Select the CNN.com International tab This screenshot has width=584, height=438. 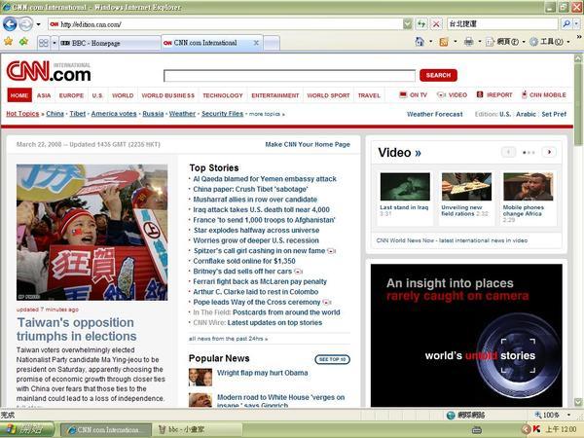211,43
